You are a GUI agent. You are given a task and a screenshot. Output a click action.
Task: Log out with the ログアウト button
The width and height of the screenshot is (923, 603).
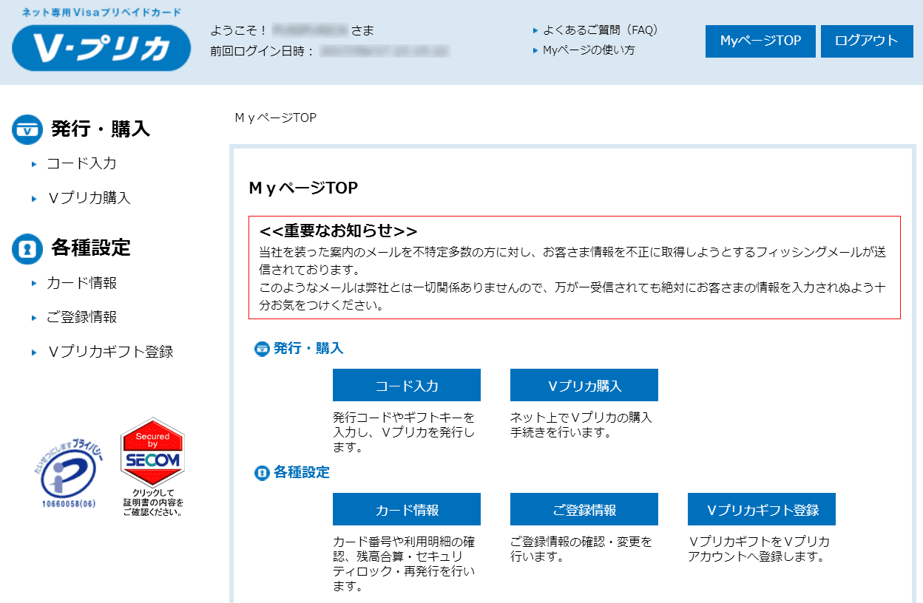(x=866, y=41)
